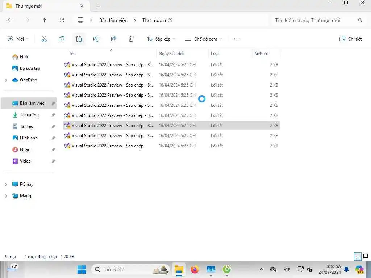Open Hình ảnh in sidebar
The width and height of the screenshot is (371, 278).
click(x=29, y=138)
